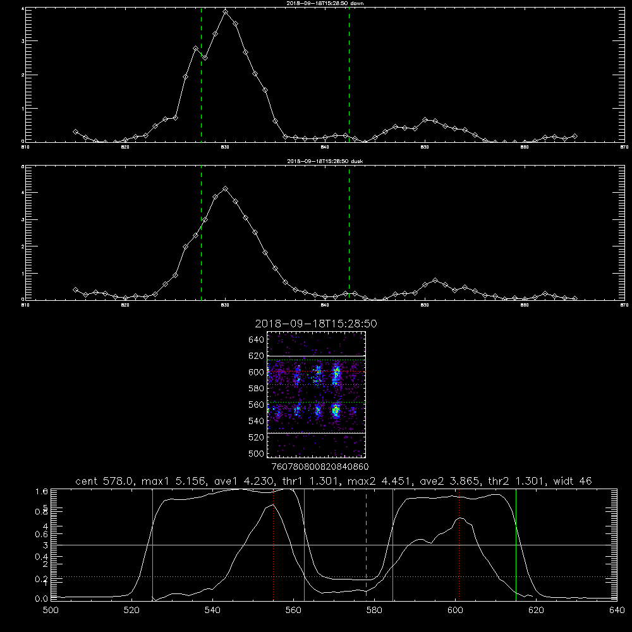Click the 'max1 5.156' value
This screenshot has height=632, width=632.
[x=174, y=481]
